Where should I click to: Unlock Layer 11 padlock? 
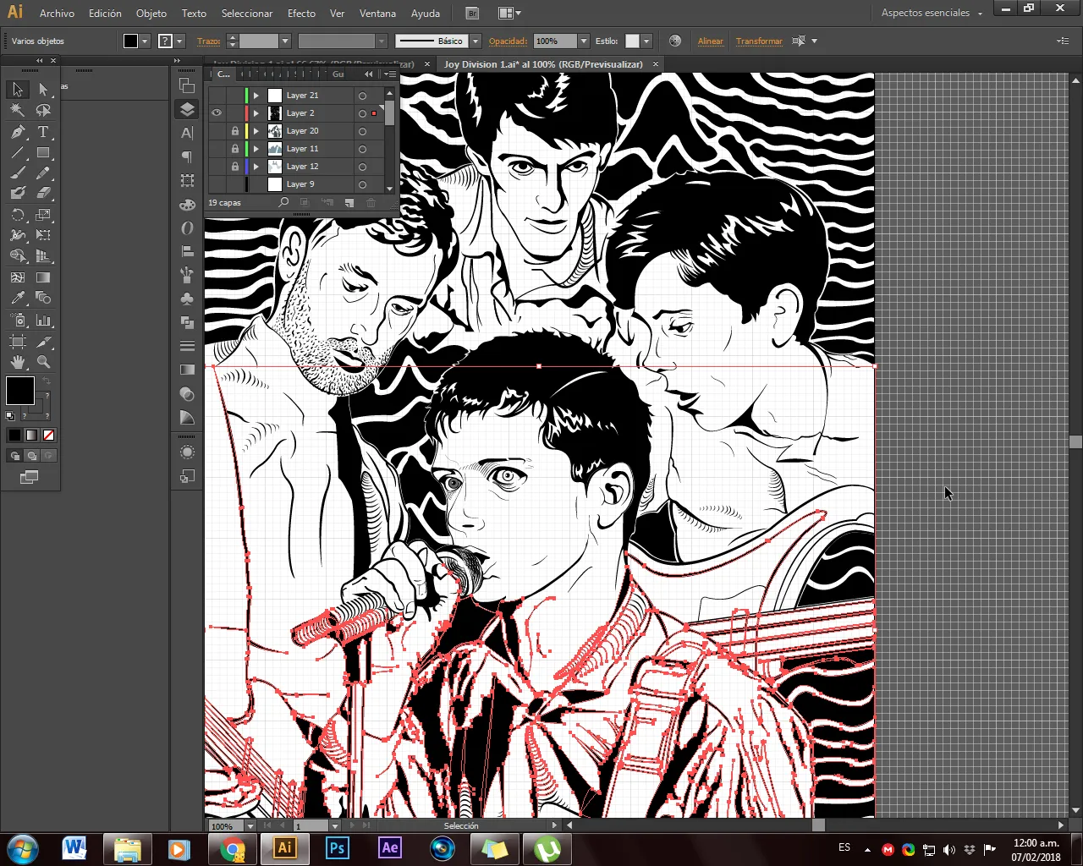[235, 149]
